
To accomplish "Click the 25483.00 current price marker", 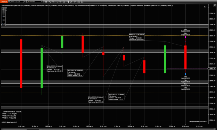I will click(x=212, y=69).
